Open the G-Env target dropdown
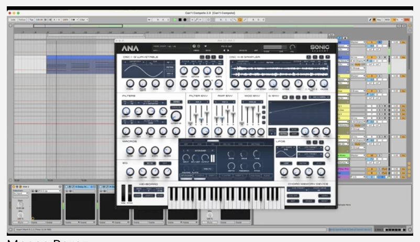This screenshot has height=242, width=420. [319, 97]
